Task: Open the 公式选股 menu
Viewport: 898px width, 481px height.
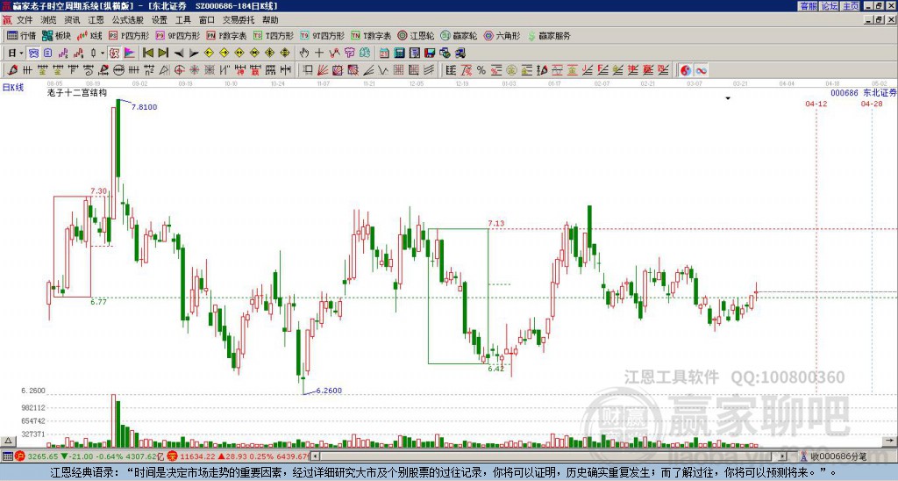Action: pos(128,20)
